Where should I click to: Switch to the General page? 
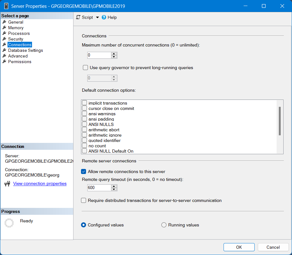coord(16,22)
